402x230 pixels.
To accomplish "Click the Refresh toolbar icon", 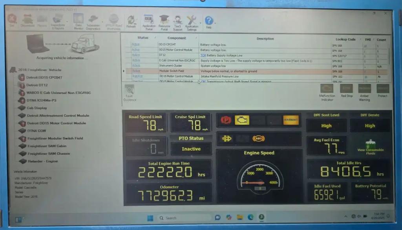I will tap(131, 21).
